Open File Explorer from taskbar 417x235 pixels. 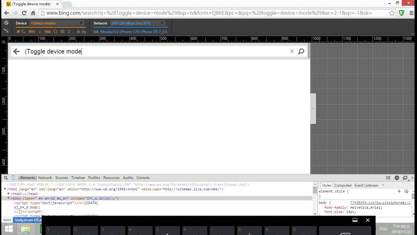click(26, 229)
